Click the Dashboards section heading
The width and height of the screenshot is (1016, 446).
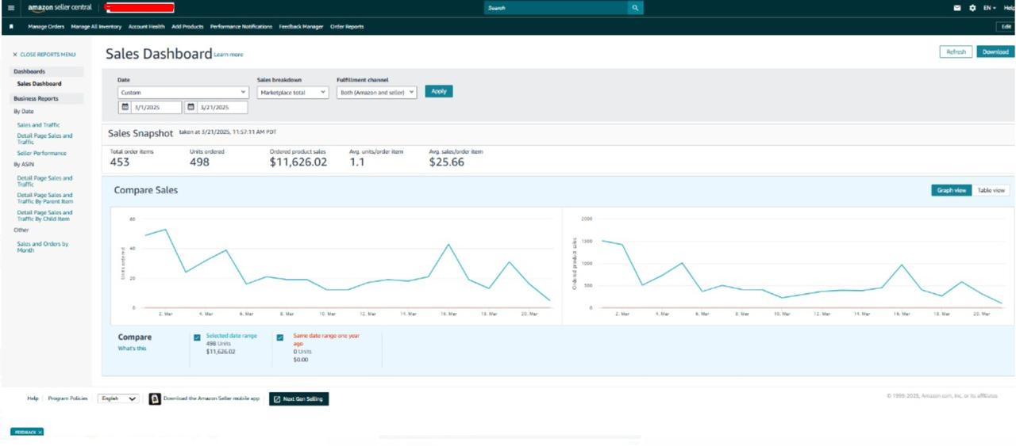point(29,71)
